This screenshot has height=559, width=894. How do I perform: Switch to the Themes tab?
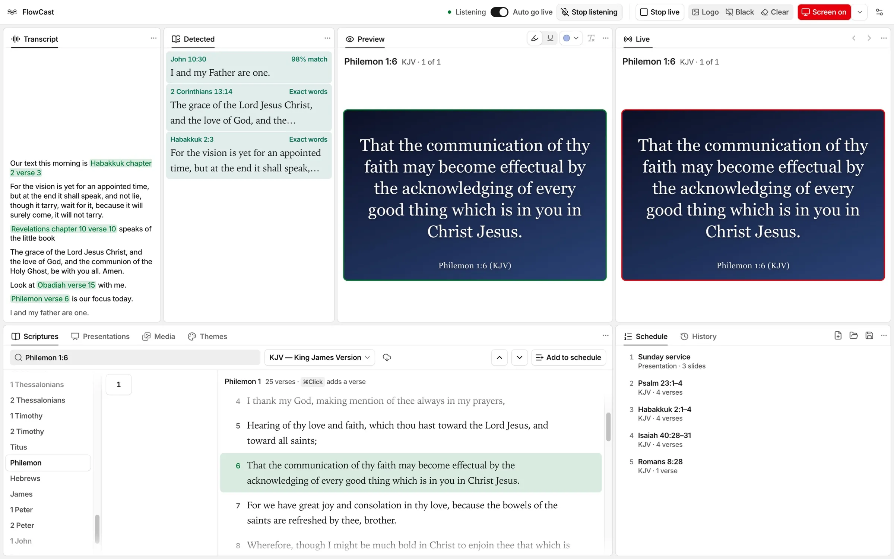click(207, 337)
